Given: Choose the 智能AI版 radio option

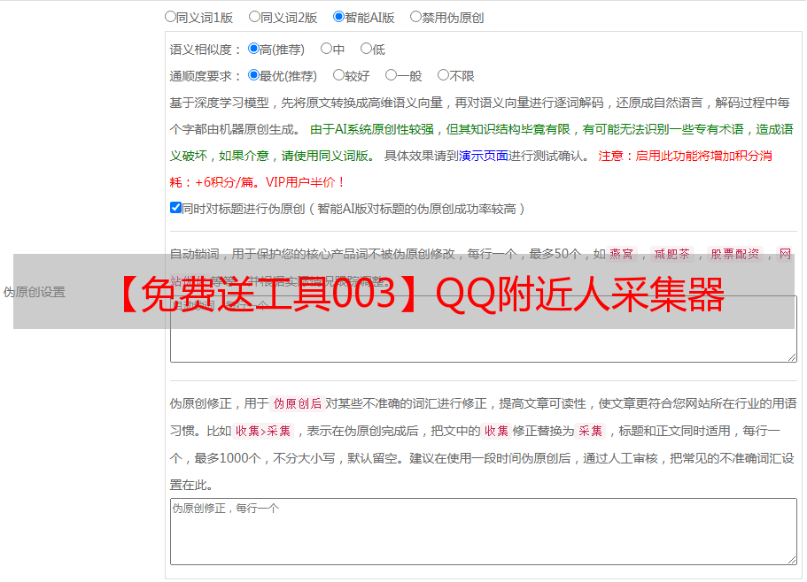Looking at the screenshot, I should point(338,17).
